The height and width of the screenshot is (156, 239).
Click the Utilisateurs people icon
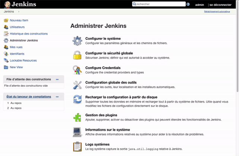[x=6, y=27]
